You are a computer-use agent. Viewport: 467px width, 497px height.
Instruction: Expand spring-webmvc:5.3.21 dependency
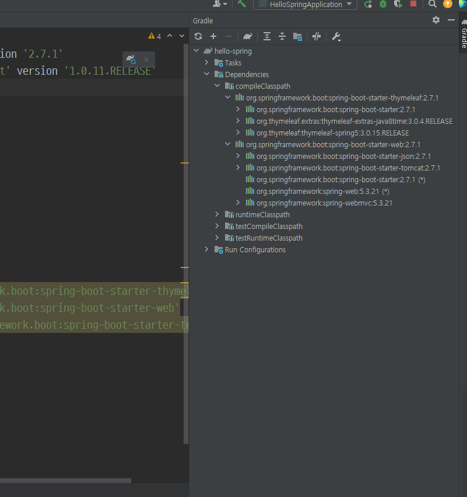[x=238, y=203]
